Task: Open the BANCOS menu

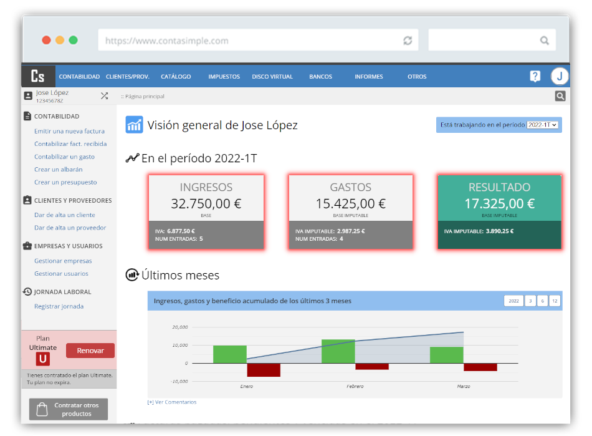Action: 320,76
